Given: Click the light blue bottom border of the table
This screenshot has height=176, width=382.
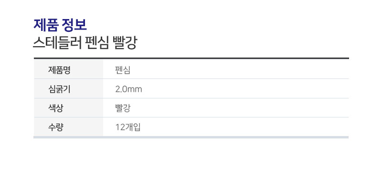Looking at the screenshot, I should click(191, 137).
